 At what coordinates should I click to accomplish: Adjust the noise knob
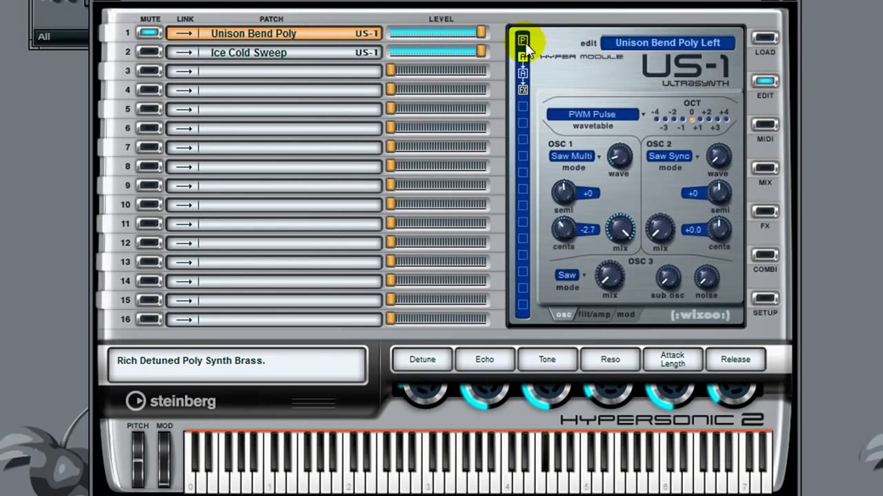pyautogui.click(x=706, y=278)
